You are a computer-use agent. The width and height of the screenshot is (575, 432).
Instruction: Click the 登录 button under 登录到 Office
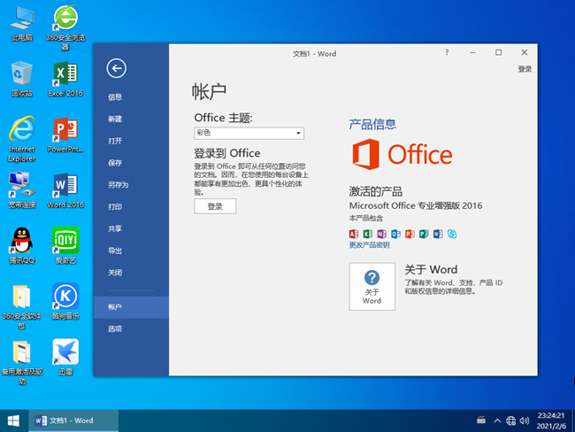pos(215,206)
